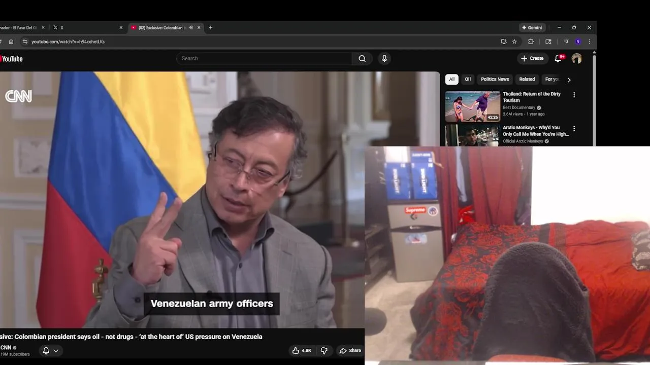
Task: View site information icon in address bar
Action: click(25, 42)
